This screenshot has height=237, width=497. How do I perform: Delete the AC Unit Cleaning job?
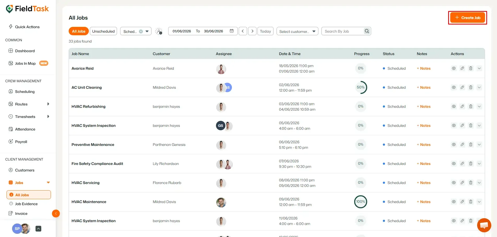point(471,87)
